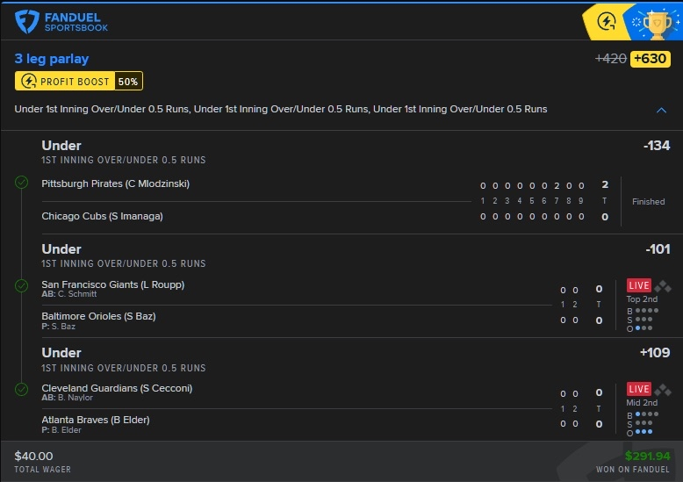This screenshot has width=683, height=482.
Task: Click the P: S. Baz pitcher text
Action: pos(58,327)
